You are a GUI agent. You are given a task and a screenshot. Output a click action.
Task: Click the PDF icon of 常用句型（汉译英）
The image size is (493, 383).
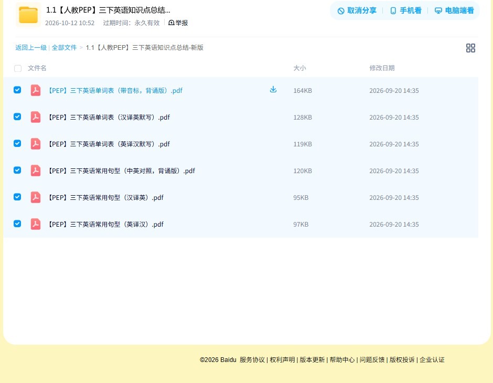click(x=36, y=197)
